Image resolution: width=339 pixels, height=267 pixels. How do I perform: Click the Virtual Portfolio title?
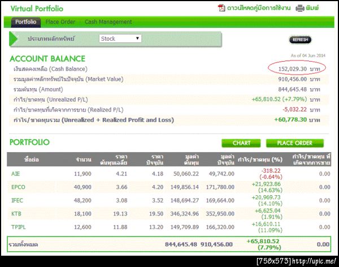coord(37,8)
